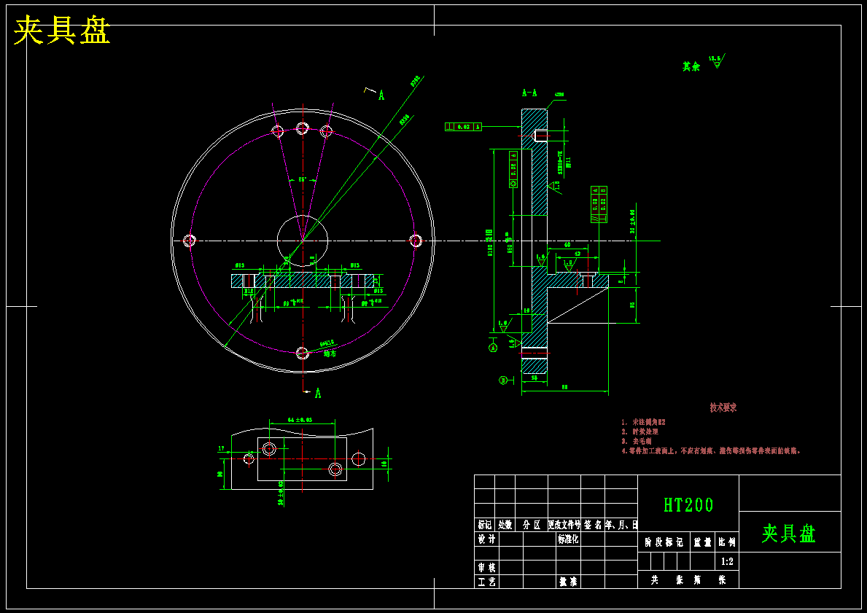Click the 其余 surface finish note
The height and width of the screenshot is (613, 867).
point(691,66)
